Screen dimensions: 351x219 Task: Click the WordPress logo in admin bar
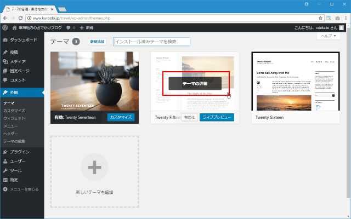point(5,28)
